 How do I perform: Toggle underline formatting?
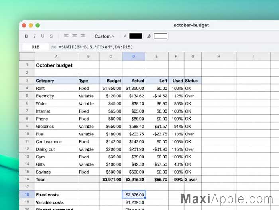coord(43,36)
